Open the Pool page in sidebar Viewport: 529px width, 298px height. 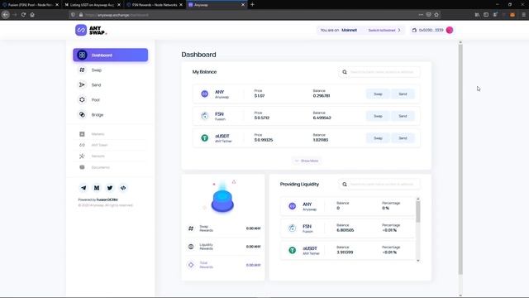tap(96, 99)
